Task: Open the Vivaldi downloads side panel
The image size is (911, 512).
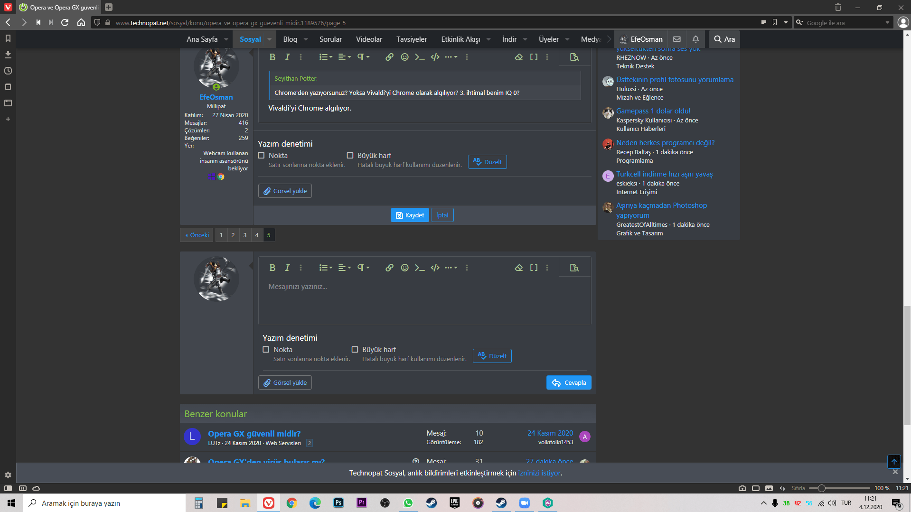Action: pos(8,55)
